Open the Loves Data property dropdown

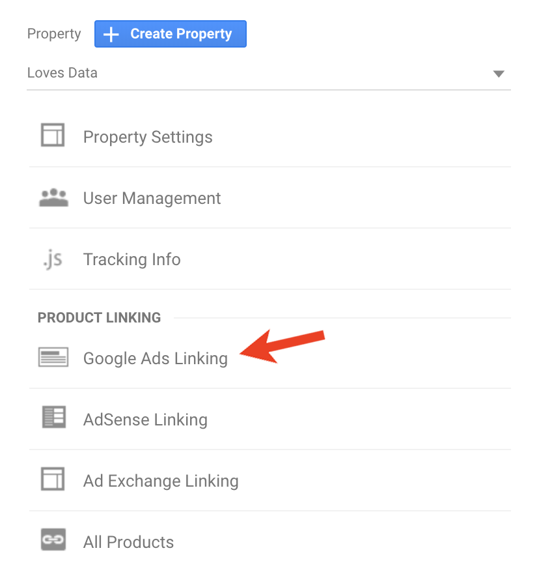tap(269, 73)
